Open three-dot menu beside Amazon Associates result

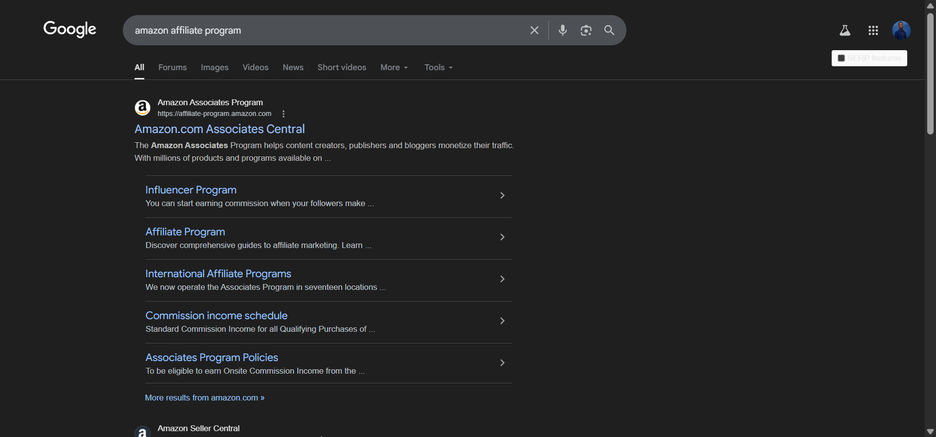(283, 114)
